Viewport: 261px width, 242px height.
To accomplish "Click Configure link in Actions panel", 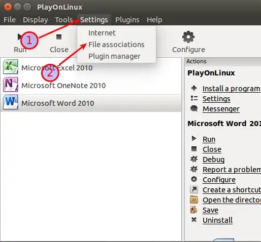I will [219, 180].
